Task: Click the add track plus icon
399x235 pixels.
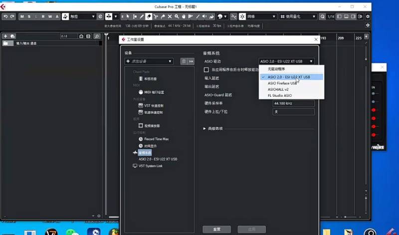Action: (5, 36)
